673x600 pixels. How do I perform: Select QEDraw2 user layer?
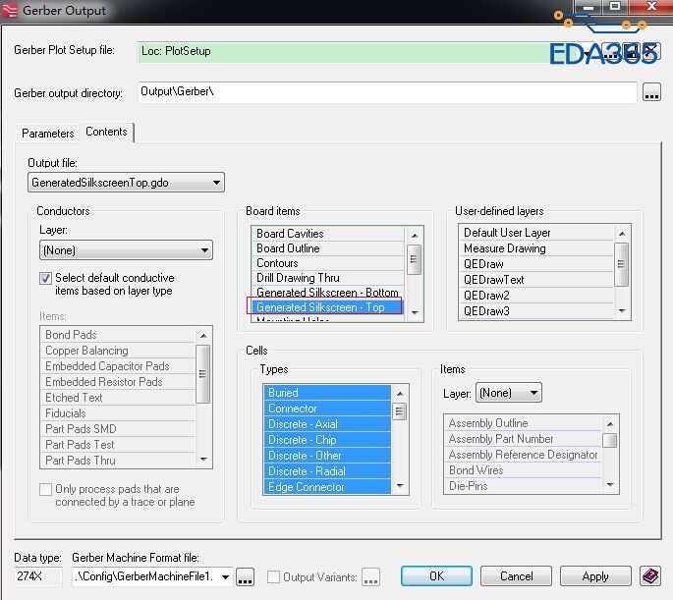[x=536, y=296]
